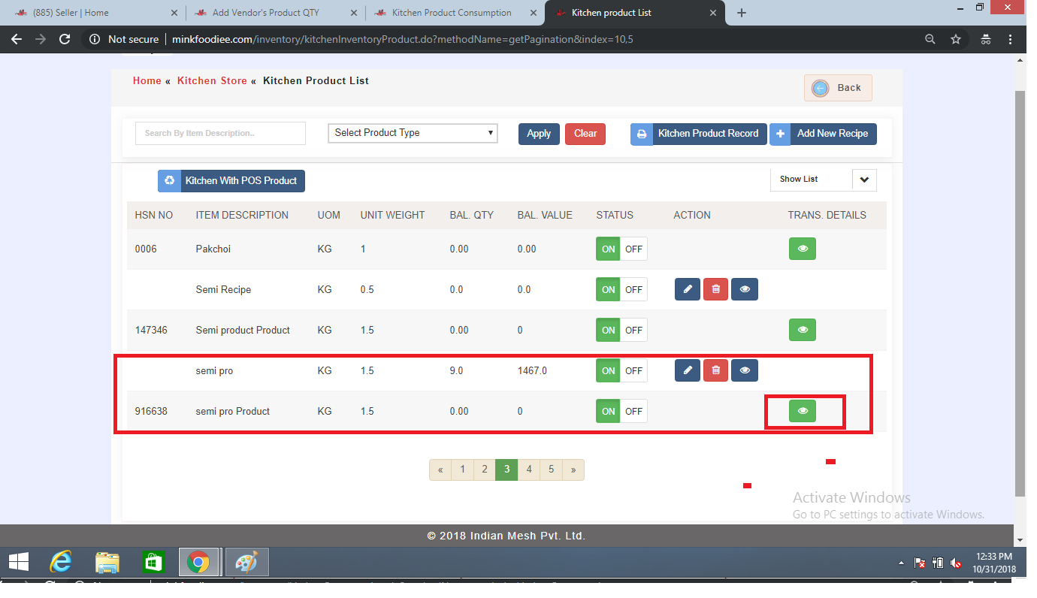Delete the Semi Recipe row
Viewport: 1037px width, 598px height.
pos(715,289)
